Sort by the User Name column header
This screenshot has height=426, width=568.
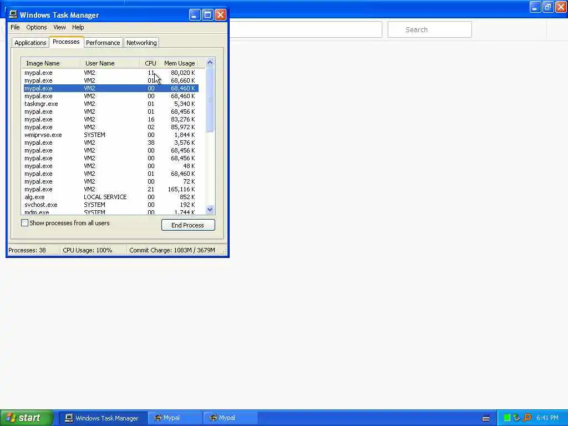point(110,63)
